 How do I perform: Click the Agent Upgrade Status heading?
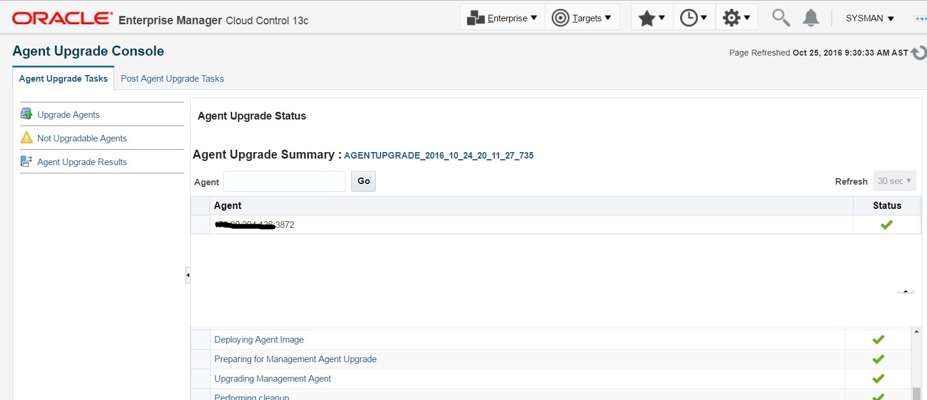click(252, 116)
